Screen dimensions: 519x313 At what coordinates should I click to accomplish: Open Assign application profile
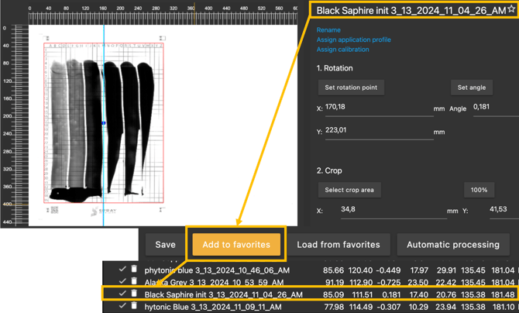(x=353, y=40)
